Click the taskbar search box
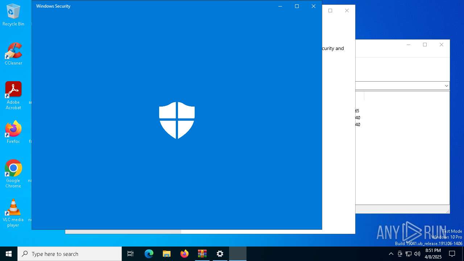Image resolution: width=464 pixels, height=261 pixels. [70, 254]
